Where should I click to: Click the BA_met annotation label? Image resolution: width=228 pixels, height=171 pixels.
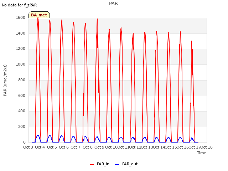click(x=39, y=15)
